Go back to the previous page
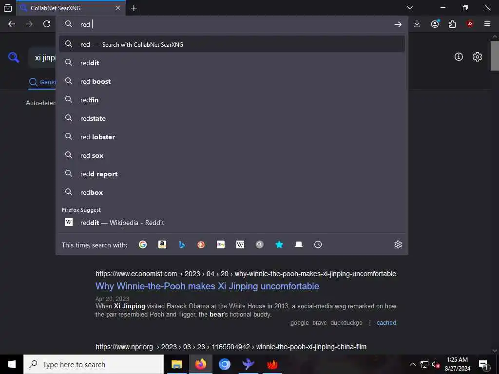The image size is (499, 374). [x=12, y=24]
